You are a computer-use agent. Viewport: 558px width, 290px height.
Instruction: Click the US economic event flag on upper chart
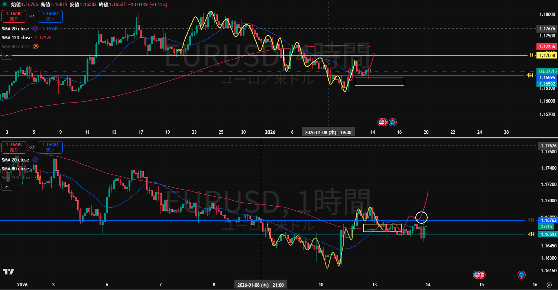click(x=382, y=121)
